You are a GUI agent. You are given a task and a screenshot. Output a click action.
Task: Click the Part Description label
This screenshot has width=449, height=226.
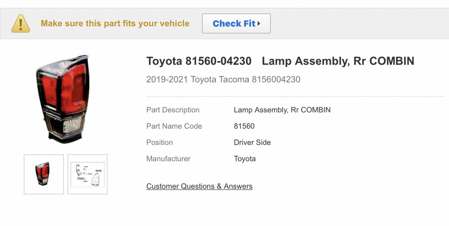[173, 110]
